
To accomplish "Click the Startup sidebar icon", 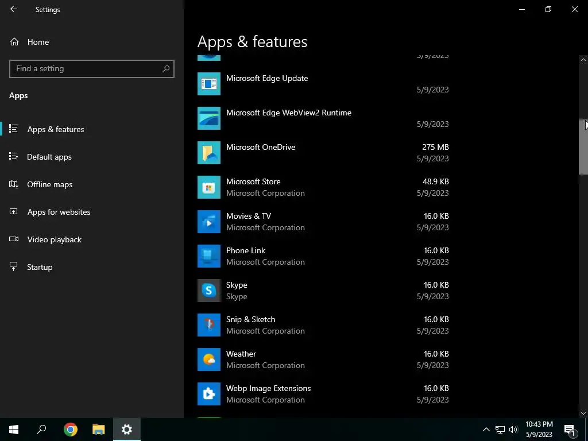I will point(14,266).
